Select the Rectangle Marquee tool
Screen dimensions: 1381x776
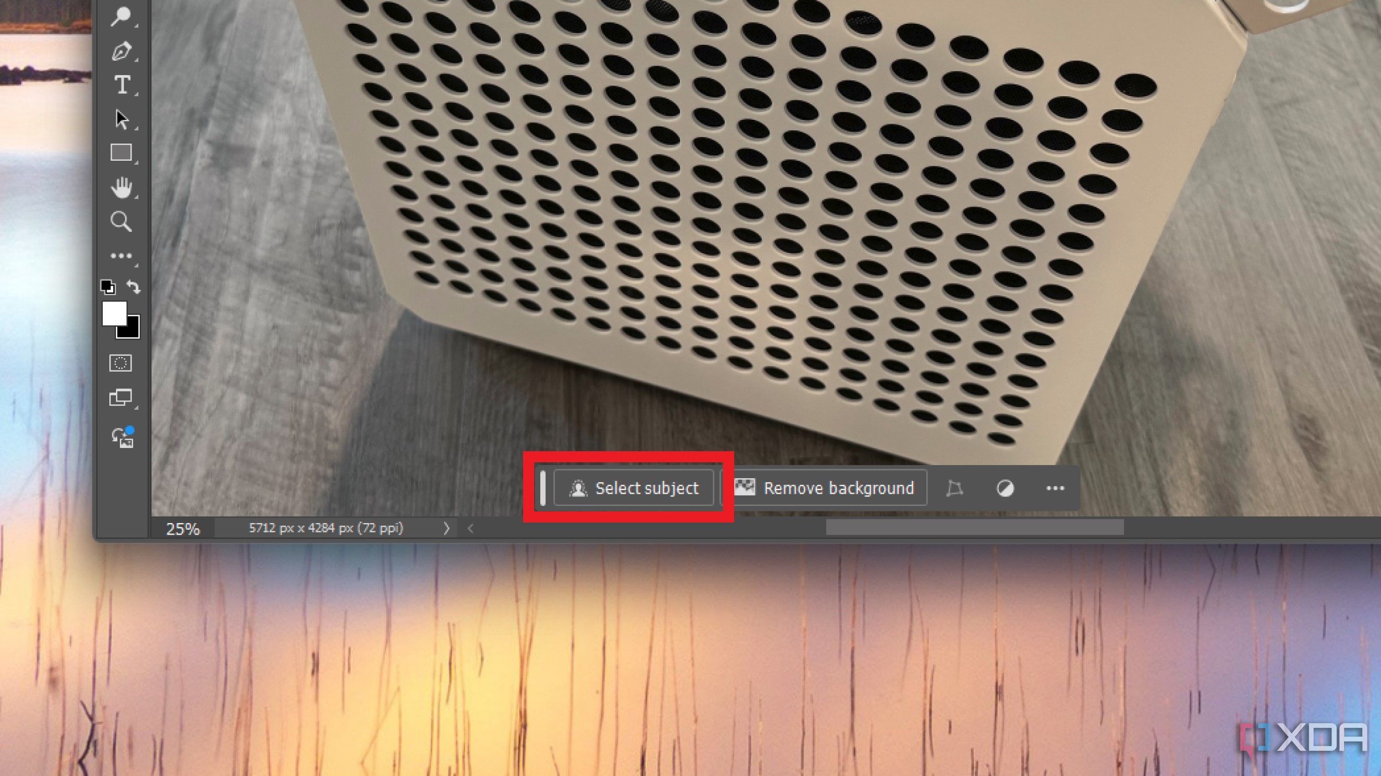coord(120,152)
